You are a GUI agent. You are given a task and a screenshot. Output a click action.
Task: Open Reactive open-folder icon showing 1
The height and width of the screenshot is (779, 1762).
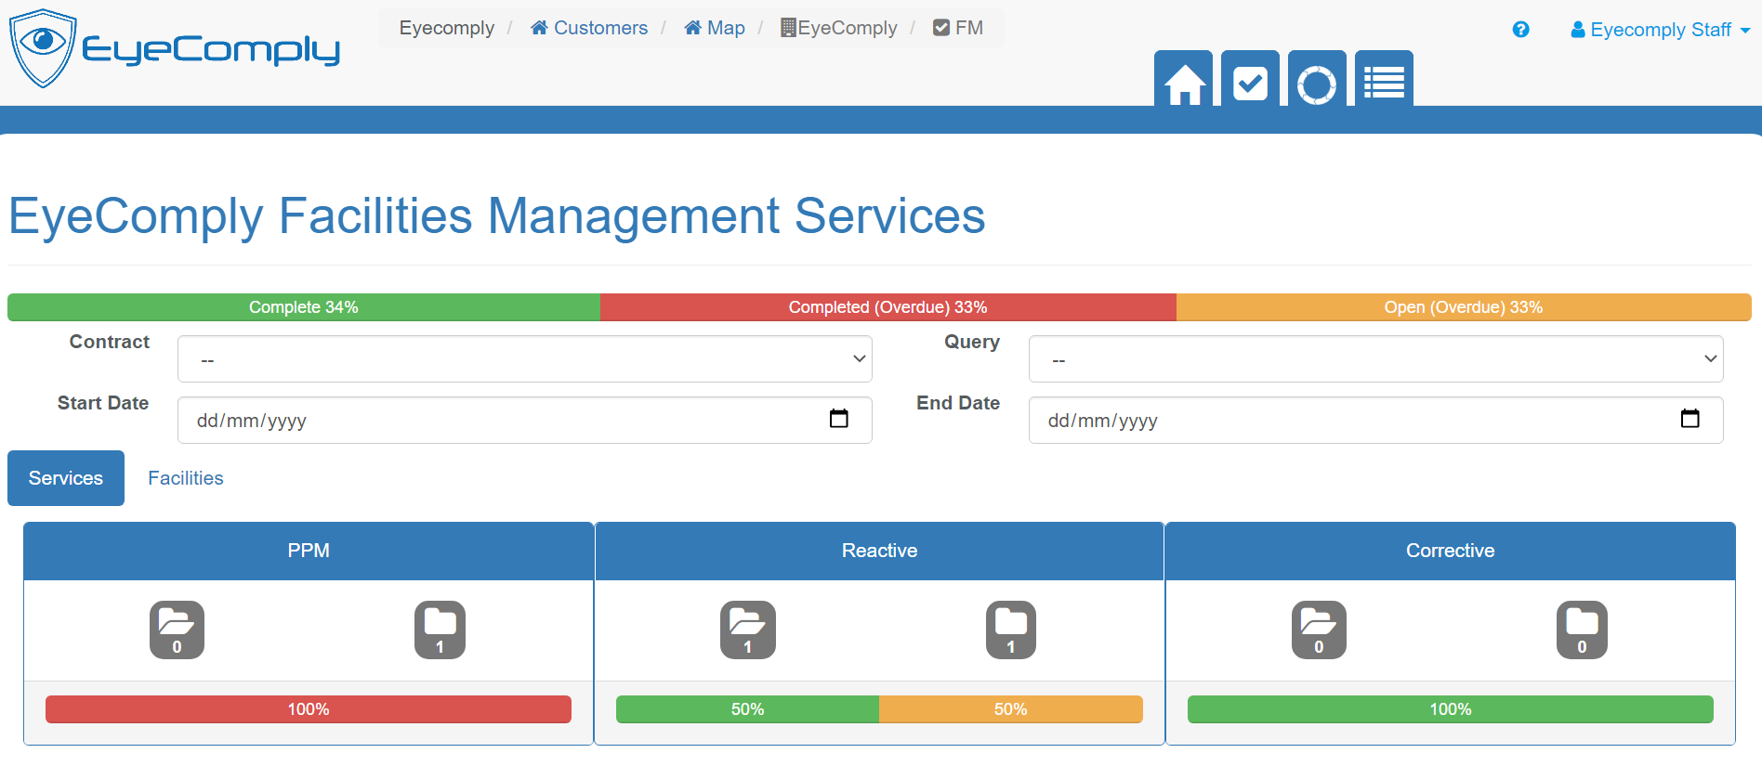pos(747,630)
